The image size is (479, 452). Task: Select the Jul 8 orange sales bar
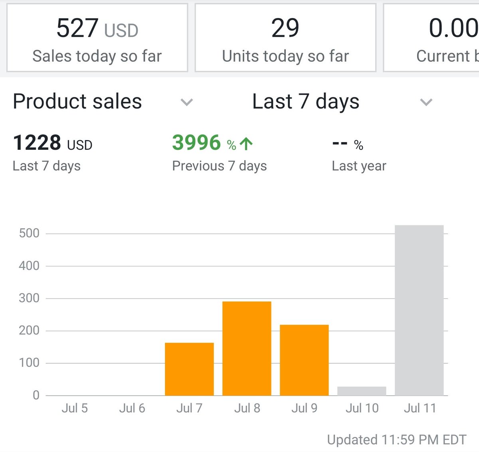pos(247,347)
